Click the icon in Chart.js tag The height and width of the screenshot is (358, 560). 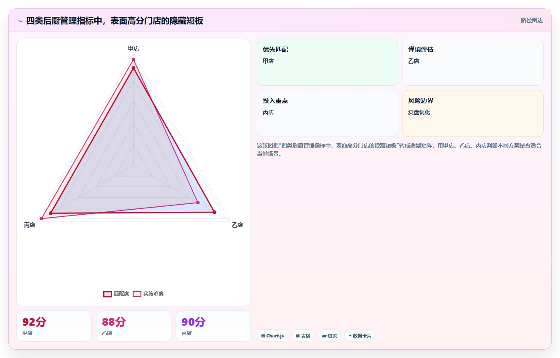(263, 336)
